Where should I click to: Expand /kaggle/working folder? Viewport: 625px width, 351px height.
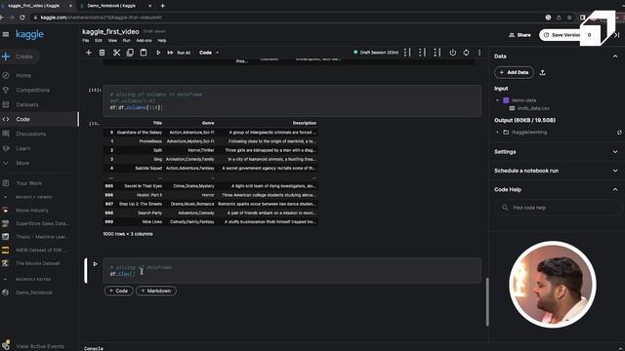pyautogui.click(x=497, y=133)
